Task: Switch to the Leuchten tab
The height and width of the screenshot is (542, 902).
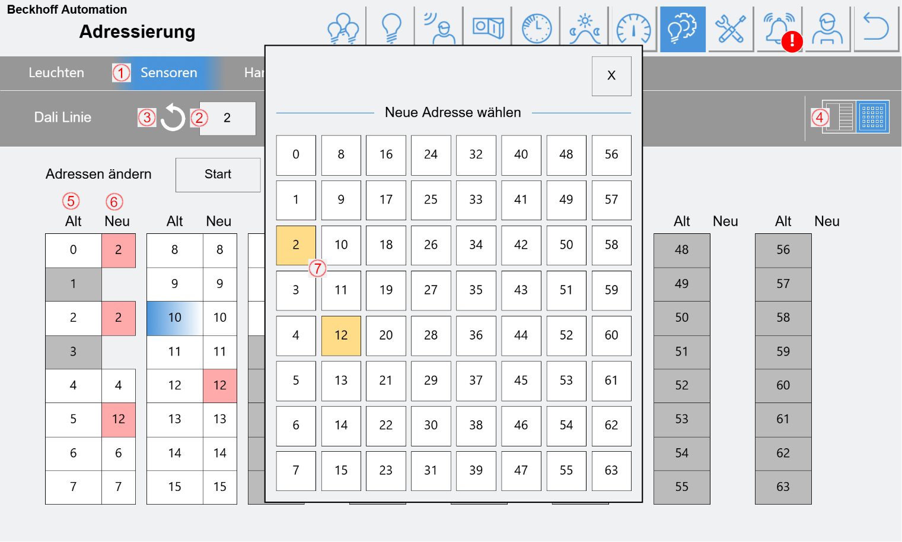Action: point(56,73)
